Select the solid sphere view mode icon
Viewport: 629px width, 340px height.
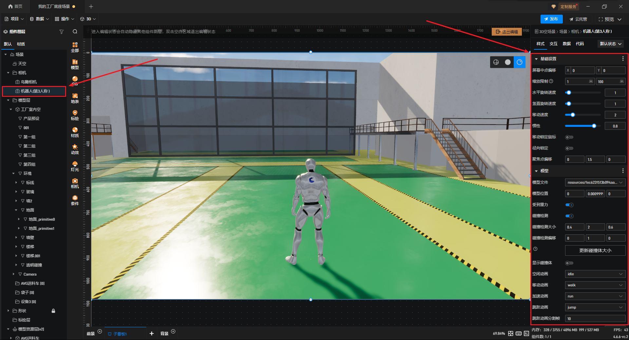508,62
